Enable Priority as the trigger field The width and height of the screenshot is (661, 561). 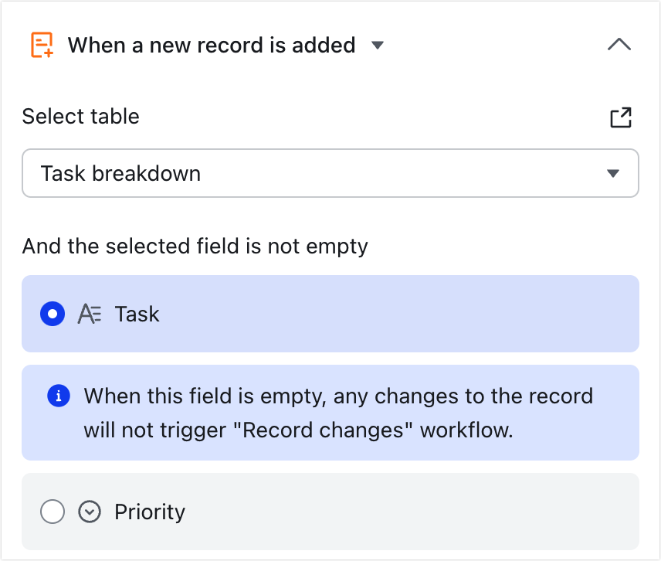point(53,512)
